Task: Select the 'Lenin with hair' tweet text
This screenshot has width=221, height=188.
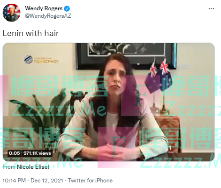Action: [30, 33]
